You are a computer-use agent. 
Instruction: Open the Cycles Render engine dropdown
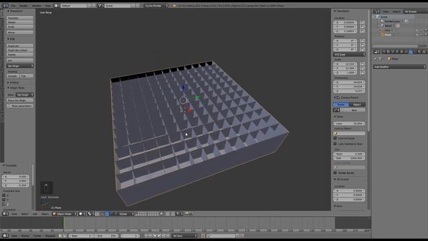[x=156, y=5]
